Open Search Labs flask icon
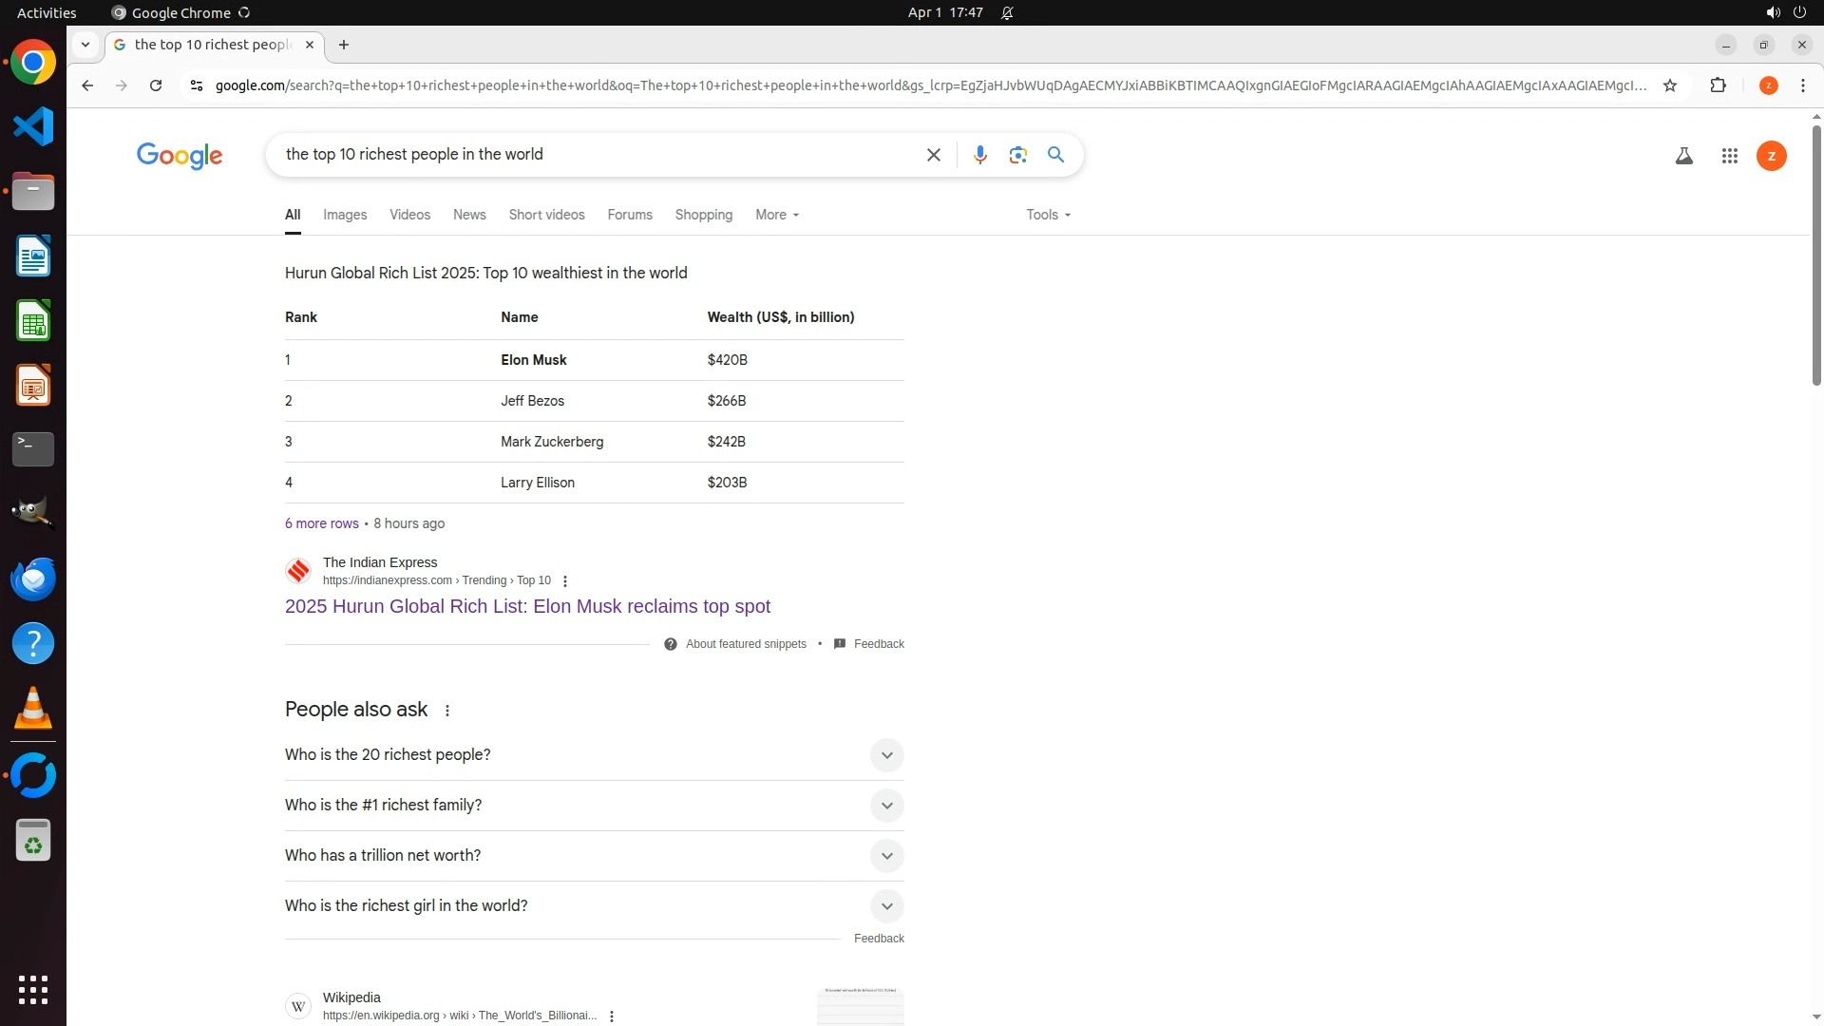Screen dimensions: 1824x1026 tap(1683, 156)
